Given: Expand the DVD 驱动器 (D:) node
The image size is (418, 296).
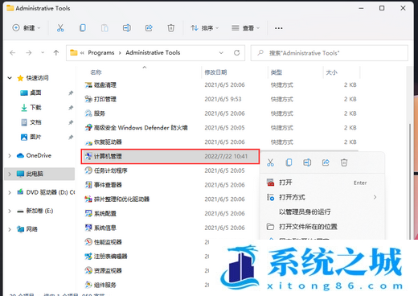Looking at the screenshot, I should pyautogui.click(x=10, y=192).
